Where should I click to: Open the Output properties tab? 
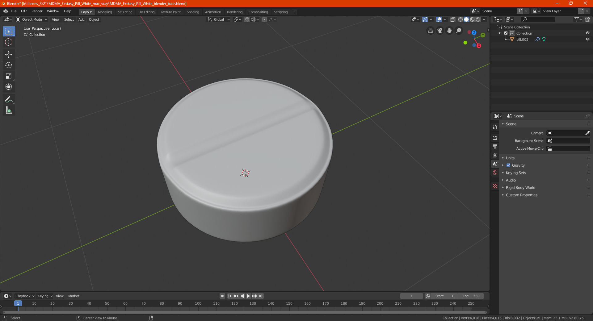(x=495, y=146)
